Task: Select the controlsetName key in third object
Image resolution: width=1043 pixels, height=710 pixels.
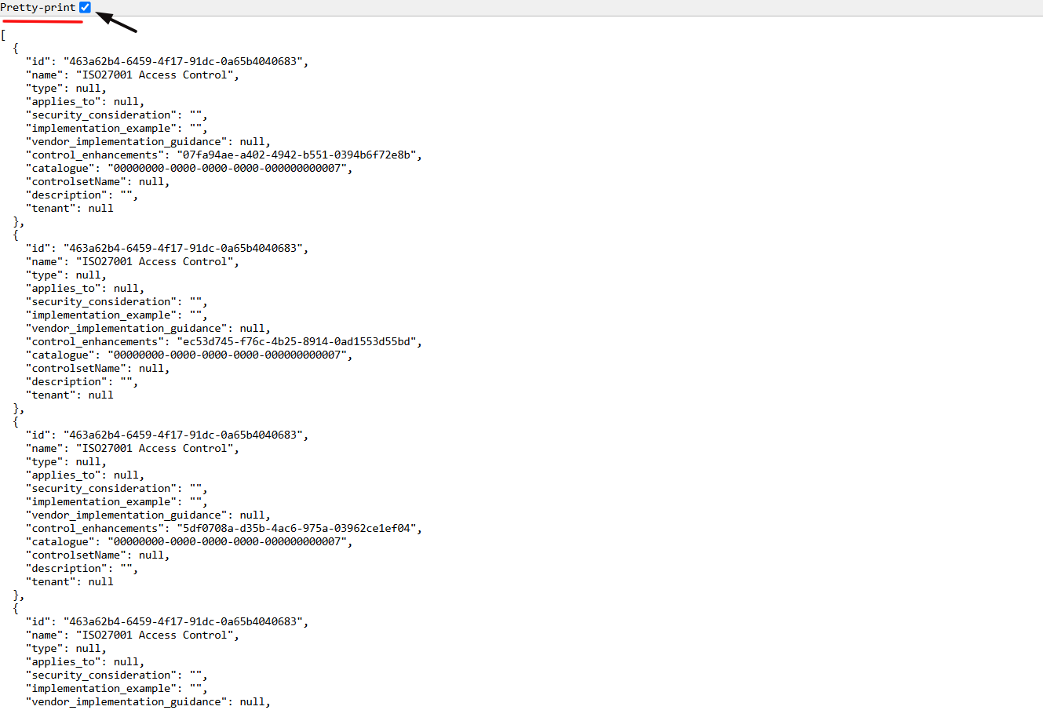Action: pos(75,555)
